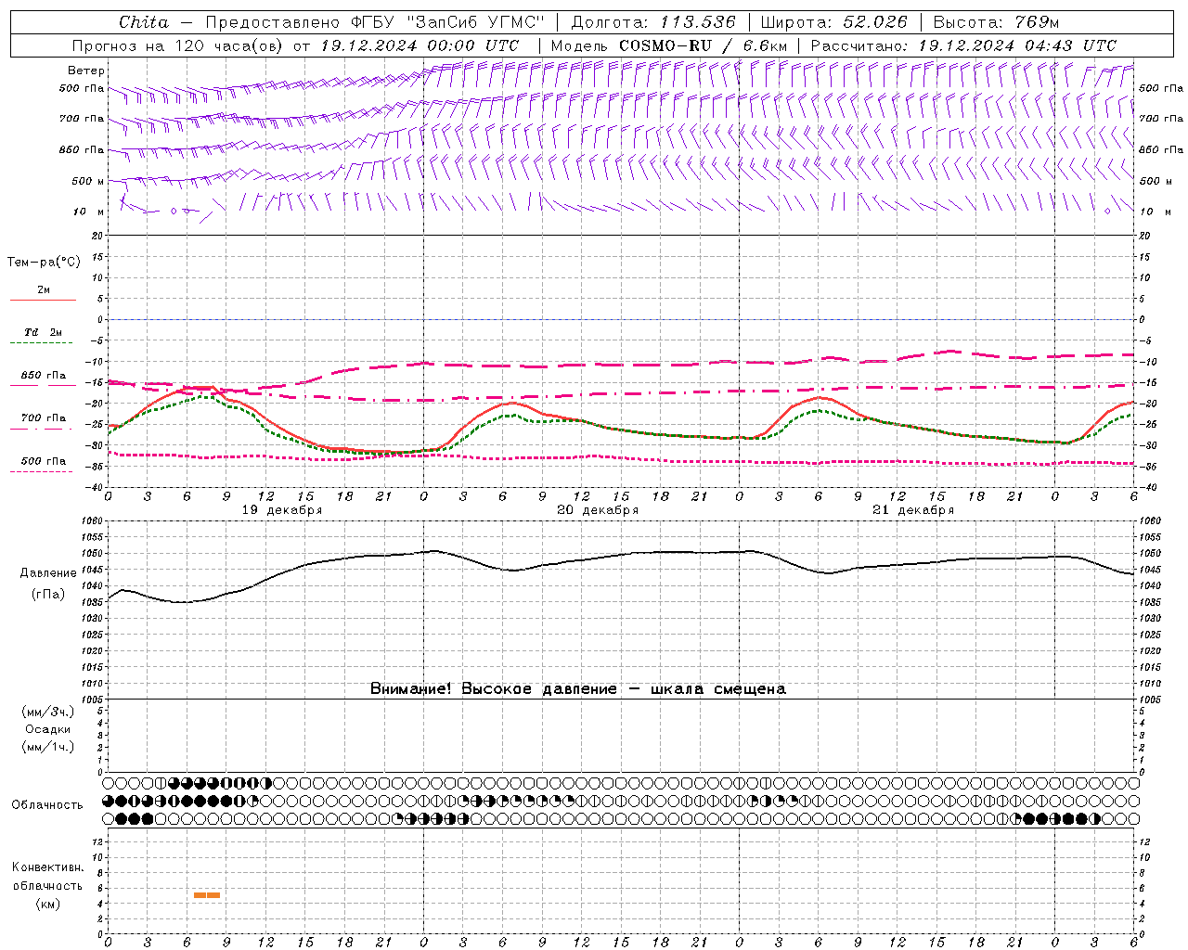
Task: Click the 'Ветер' wind panel label
Action: click(86, 71)
